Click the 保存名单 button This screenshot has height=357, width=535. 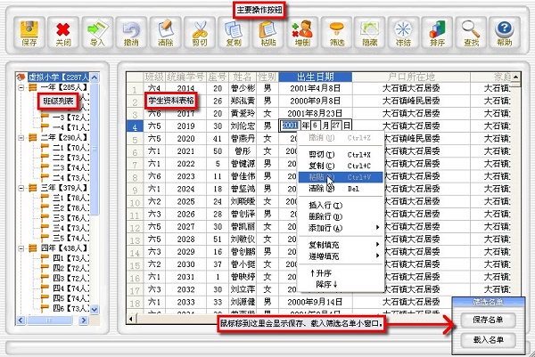point(488,320)
